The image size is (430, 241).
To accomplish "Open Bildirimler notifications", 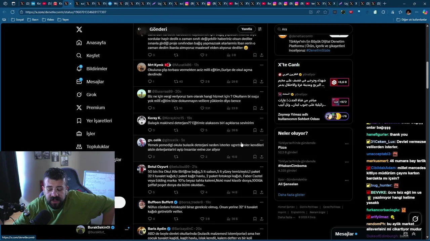I will [x=92, y=69].
